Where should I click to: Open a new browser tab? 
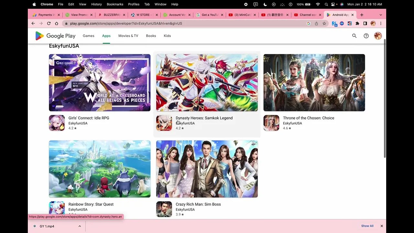click(x=362, y=15)
